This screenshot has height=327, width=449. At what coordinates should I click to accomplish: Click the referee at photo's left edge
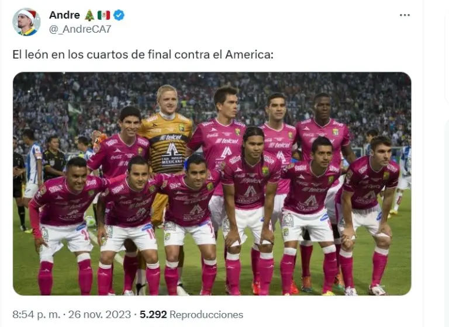[x=18, y=183]
